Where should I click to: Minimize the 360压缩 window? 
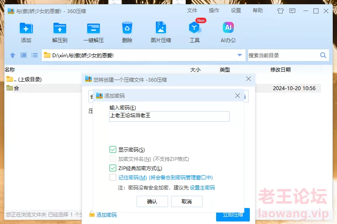(x=306, y=11)
